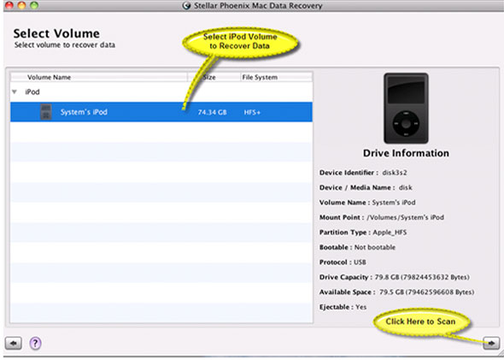This screenshot has width=504, height=360.
Task: Click the Partition Type Apple_HFS line
Action: (363, 233)
